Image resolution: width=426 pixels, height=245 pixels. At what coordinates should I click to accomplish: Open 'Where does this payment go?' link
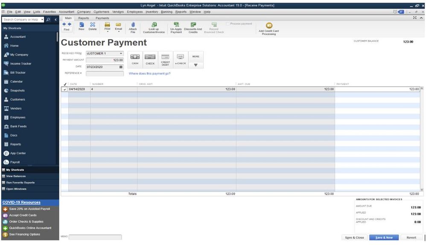[149, 73]
